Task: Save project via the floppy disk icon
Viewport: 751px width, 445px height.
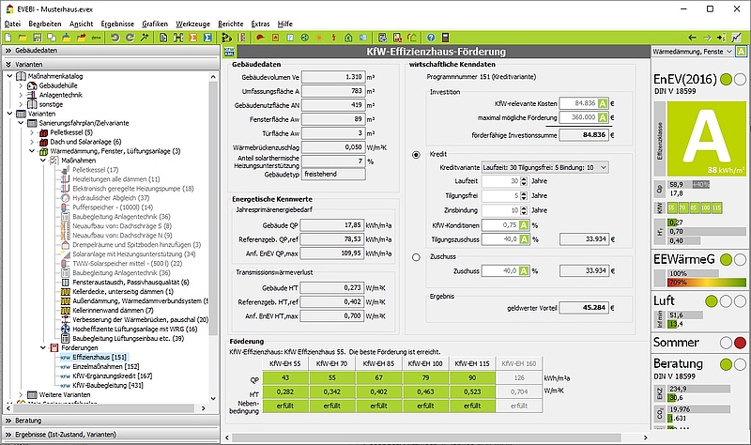Action: pos(37,38)
